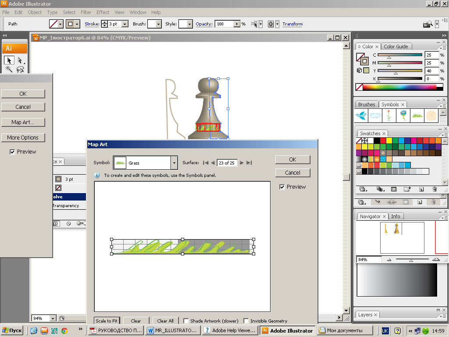
Task: Enable Invisible Geometry checkbox
Action: tap(246, 321)
